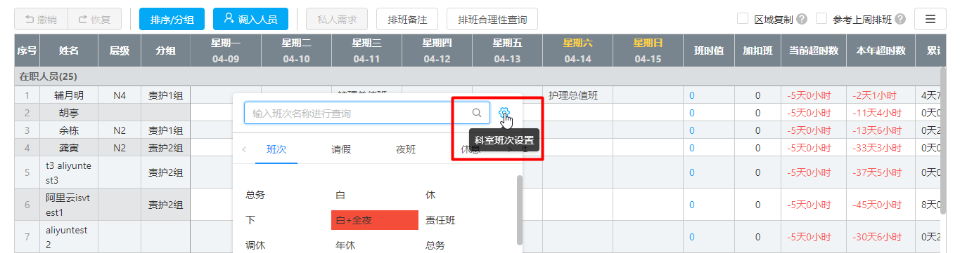The height and width of the screenshot is (253, 960).
Task: Click the 当前超时数 column header
Action: coord(813,51)
